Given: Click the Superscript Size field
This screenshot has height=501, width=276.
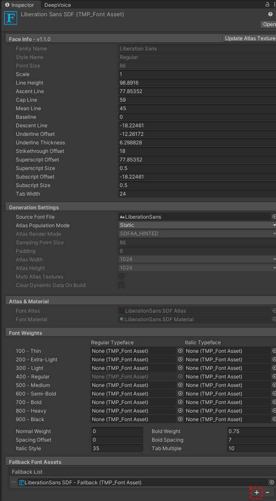Looking at the screenshot, I should click(x=197, y=168).
